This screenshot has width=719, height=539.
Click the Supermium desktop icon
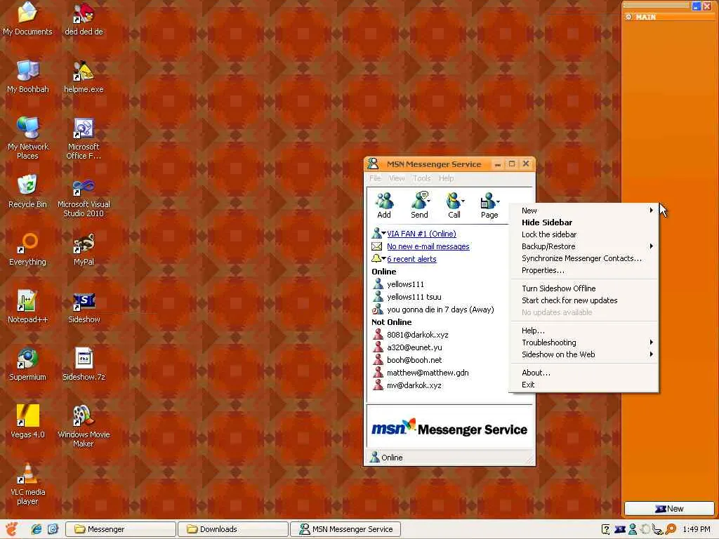[x=27, y=364]
